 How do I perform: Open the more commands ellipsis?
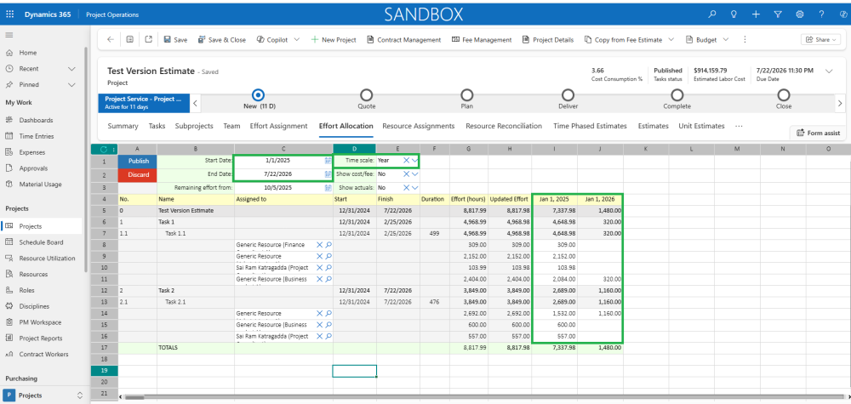point(745,40)
